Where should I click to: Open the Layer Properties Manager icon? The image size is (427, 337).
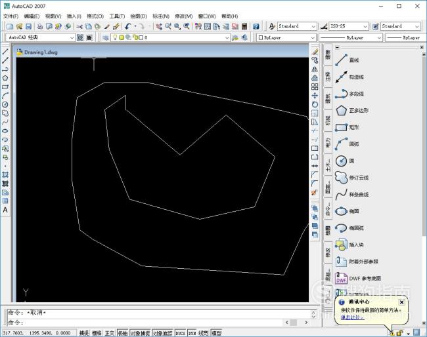pos(106,37)
